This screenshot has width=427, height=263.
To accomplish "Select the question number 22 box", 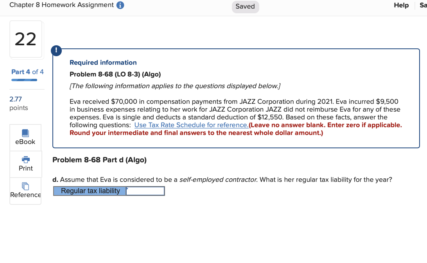I will (x=26, y=39).
